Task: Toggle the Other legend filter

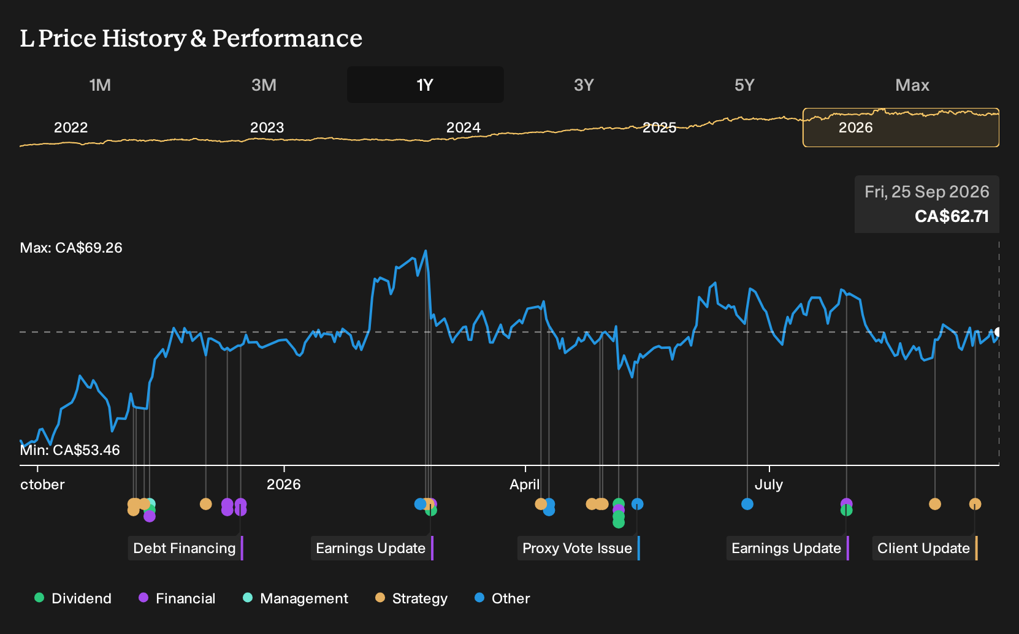Action: (502, 598)
